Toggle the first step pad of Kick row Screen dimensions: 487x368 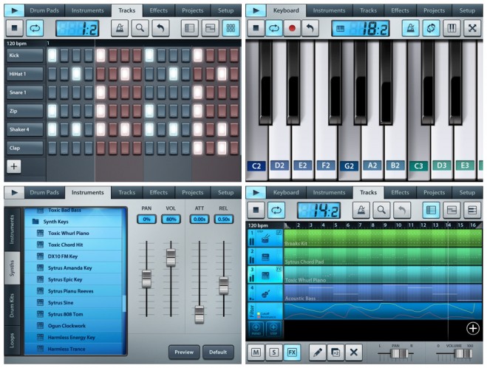(x=52, y=55)
